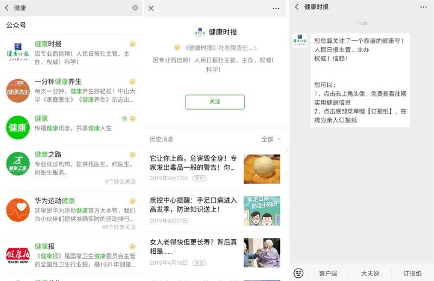The width and height of the screenshot is (434, 281).
Task: Open the 健康之路 result title
Action: [x=48, y=155]
